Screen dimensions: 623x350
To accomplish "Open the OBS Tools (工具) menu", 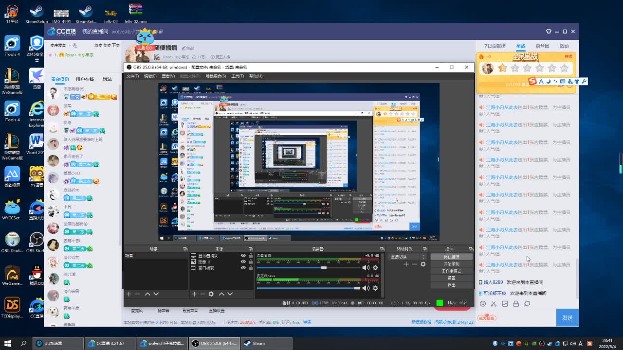I will tap(238, 76).
